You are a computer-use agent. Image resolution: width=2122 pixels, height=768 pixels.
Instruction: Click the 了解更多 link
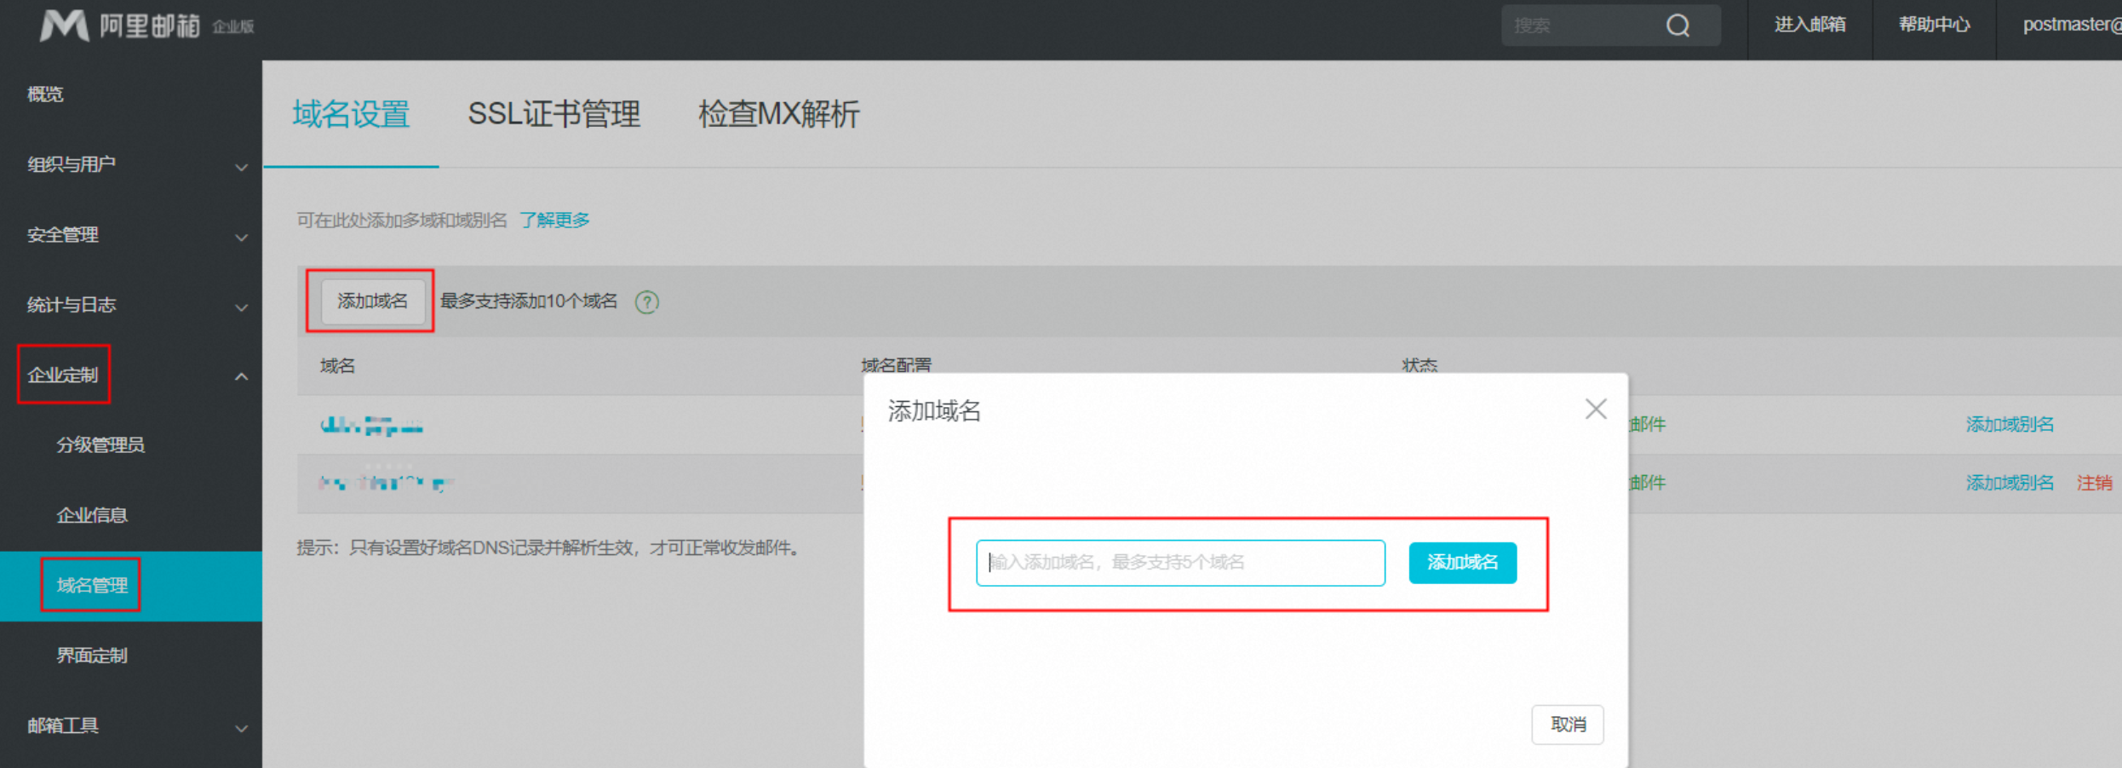click(554, 221)
